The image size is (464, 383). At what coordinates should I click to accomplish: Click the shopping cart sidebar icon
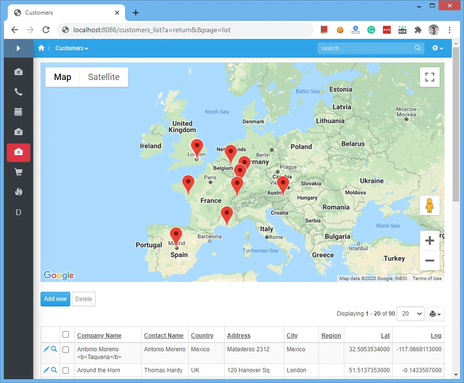[x=18, y=172]
